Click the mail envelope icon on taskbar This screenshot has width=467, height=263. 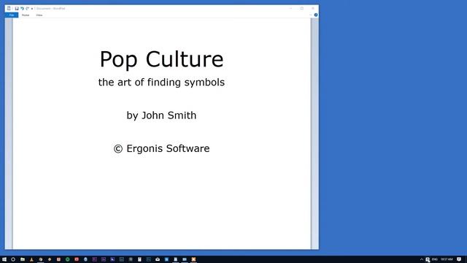click(x=158, y=259)
